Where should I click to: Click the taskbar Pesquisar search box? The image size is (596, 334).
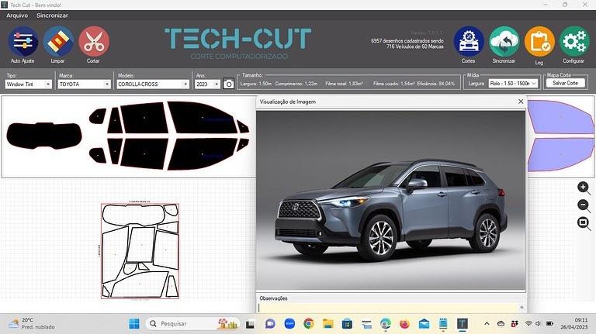click(192, 324)
